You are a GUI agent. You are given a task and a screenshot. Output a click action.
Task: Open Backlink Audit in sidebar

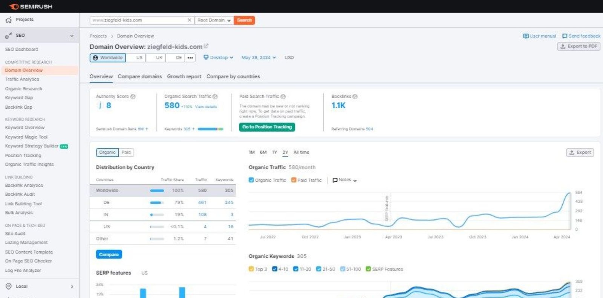click(x=20, y=195)
